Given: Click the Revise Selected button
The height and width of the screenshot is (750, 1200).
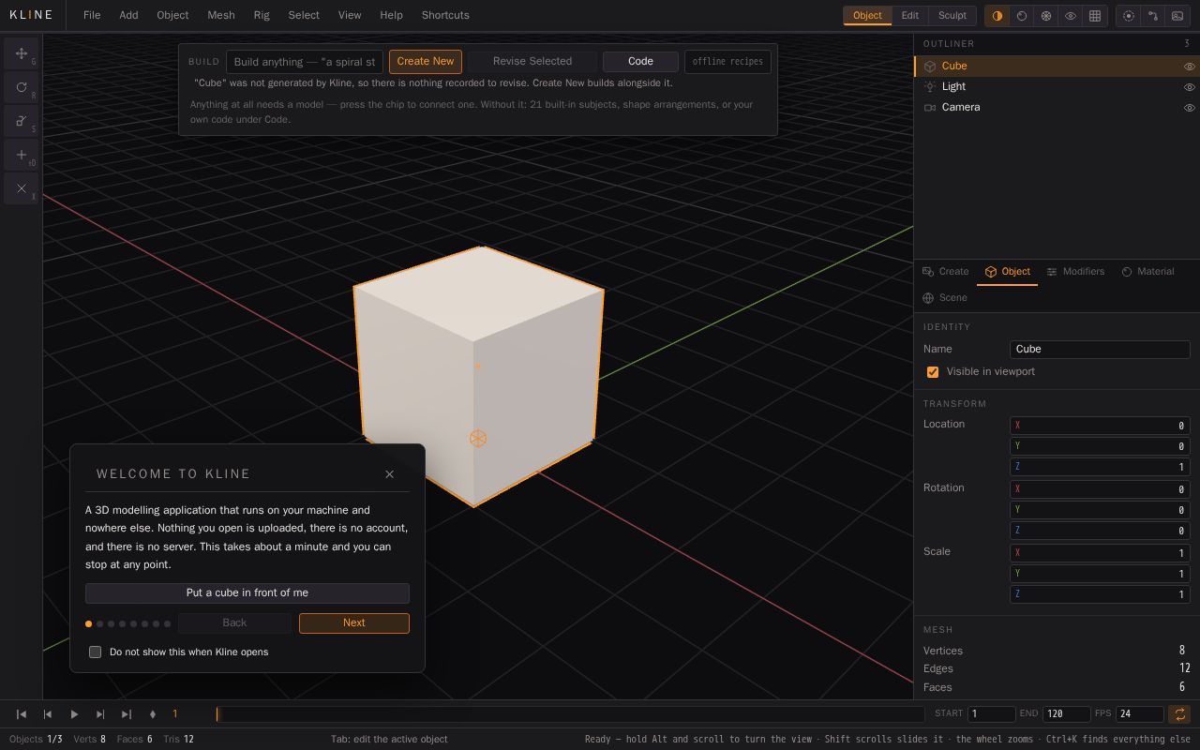Looking at the screenshot, I should click(532, 62).
